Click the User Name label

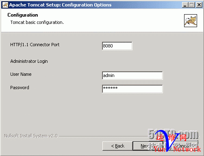(21, 74)
